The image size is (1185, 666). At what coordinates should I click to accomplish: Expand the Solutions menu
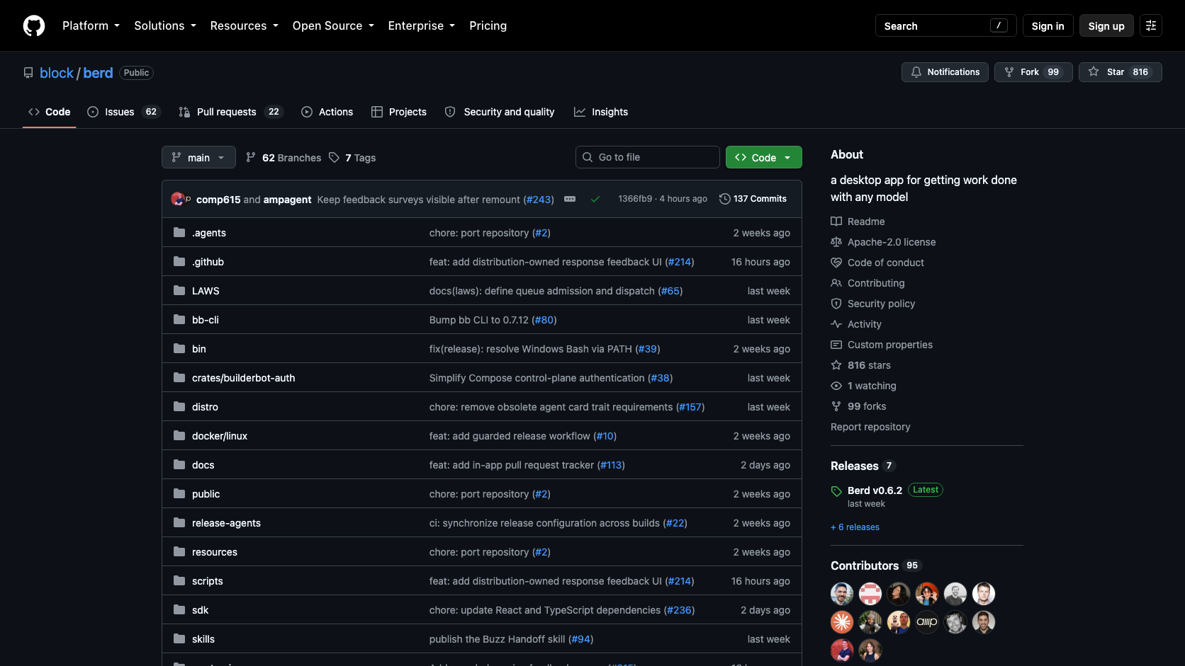pyautogui.click(x=165, y=25)
